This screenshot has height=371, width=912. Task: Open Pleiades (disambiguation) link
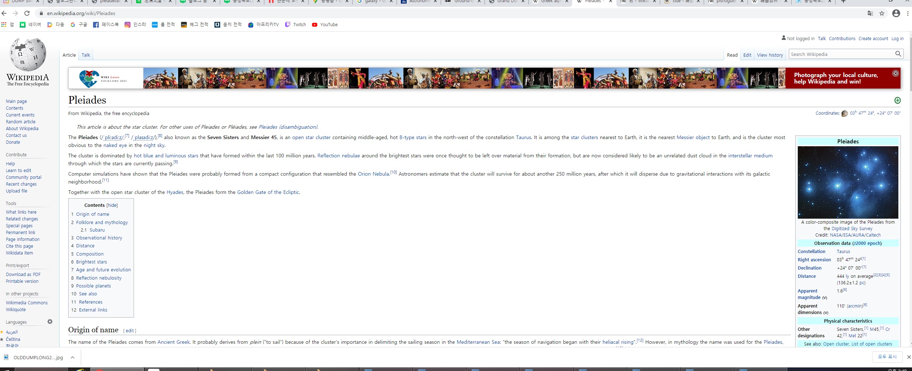click(x=288, y=127)
